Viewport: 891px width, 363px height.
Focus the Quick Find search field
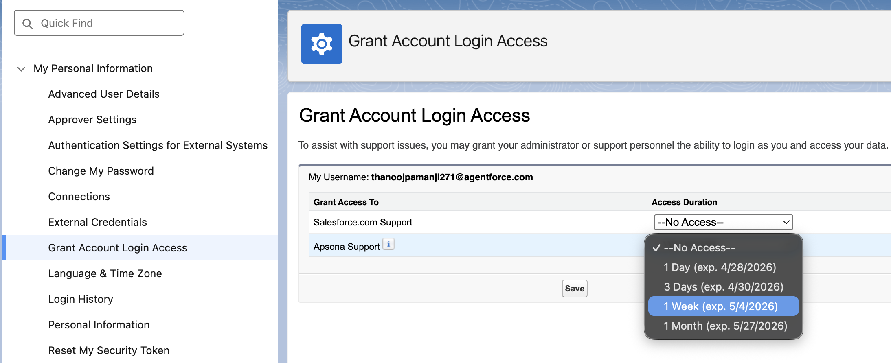[99, 23]
